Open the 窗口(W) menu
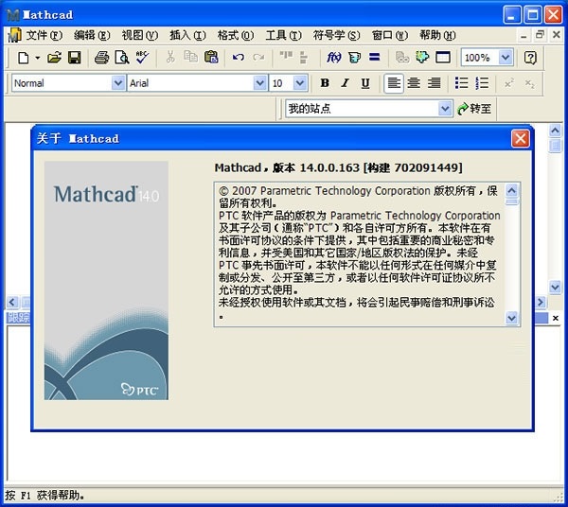Image resolution: width=568 pixels, height=507 pixels. [x=390, y=35]
